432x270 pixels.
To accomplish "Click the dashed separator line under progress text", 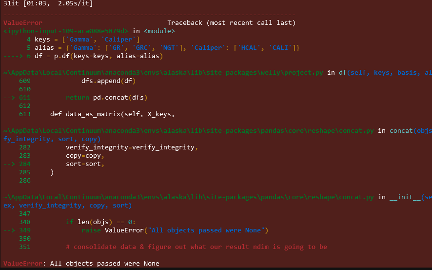I will [x=149, y=14].
